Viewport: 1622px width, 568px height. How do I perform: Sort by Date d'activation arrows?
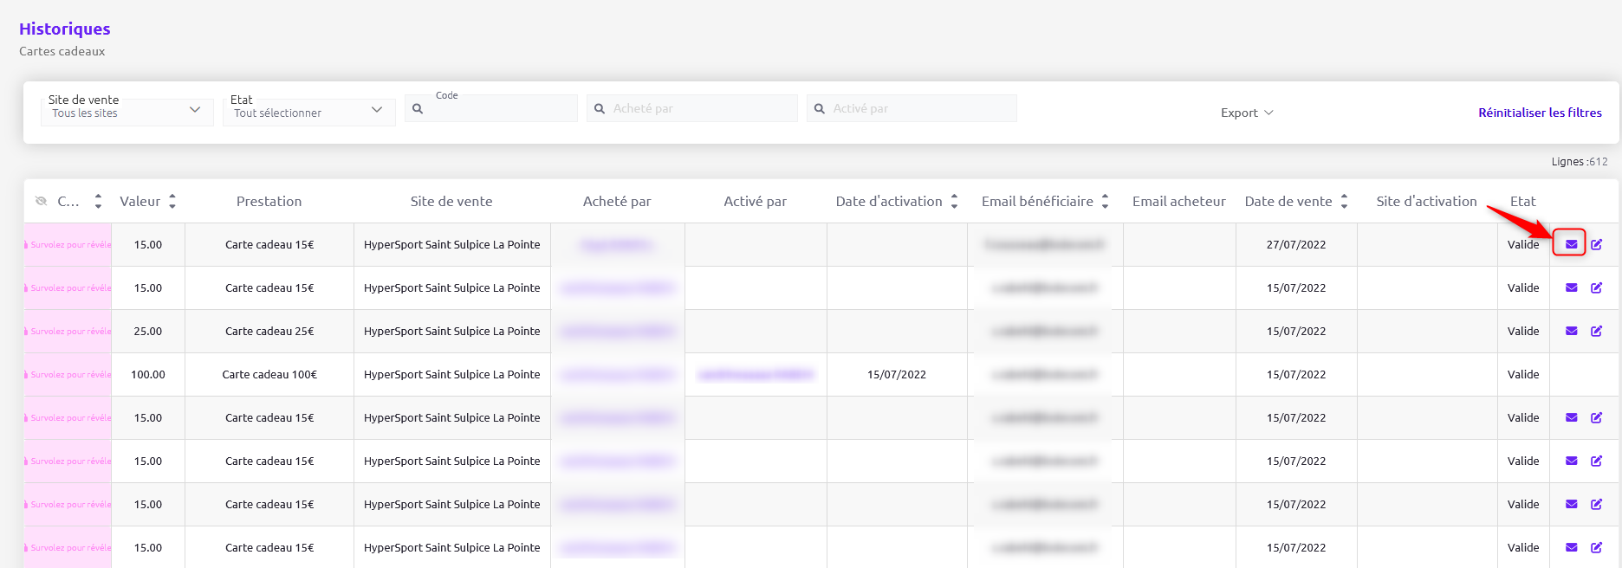954,201
